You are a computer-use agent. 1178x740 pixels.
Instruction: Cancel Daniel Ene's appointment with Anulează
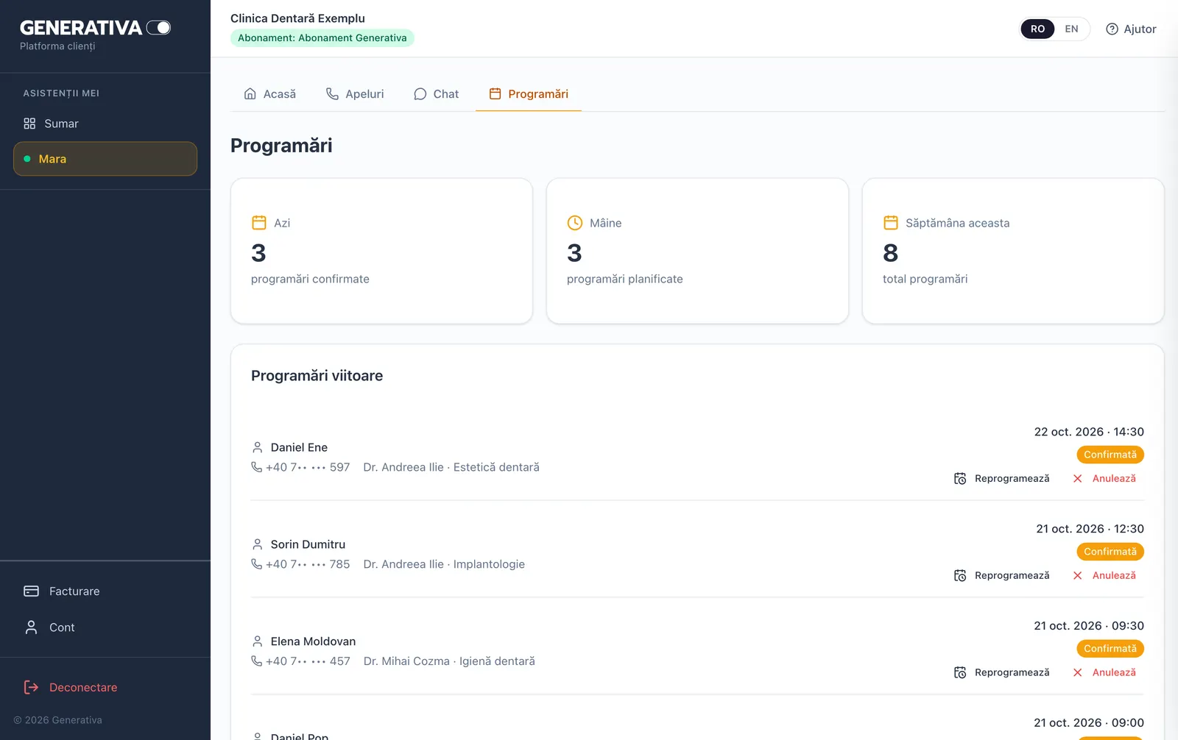point(1104,479)
